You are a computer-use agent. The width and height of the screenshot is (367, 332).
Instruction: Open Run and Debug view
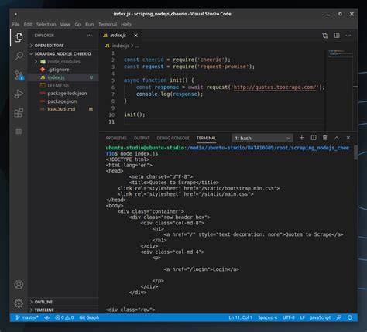pos(19,94)
